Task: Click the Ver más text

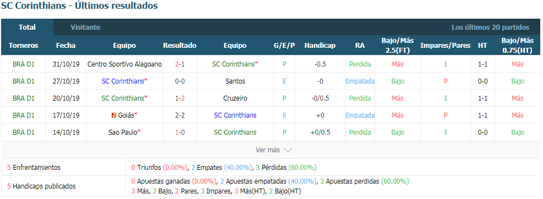Action: click(267, 150)
